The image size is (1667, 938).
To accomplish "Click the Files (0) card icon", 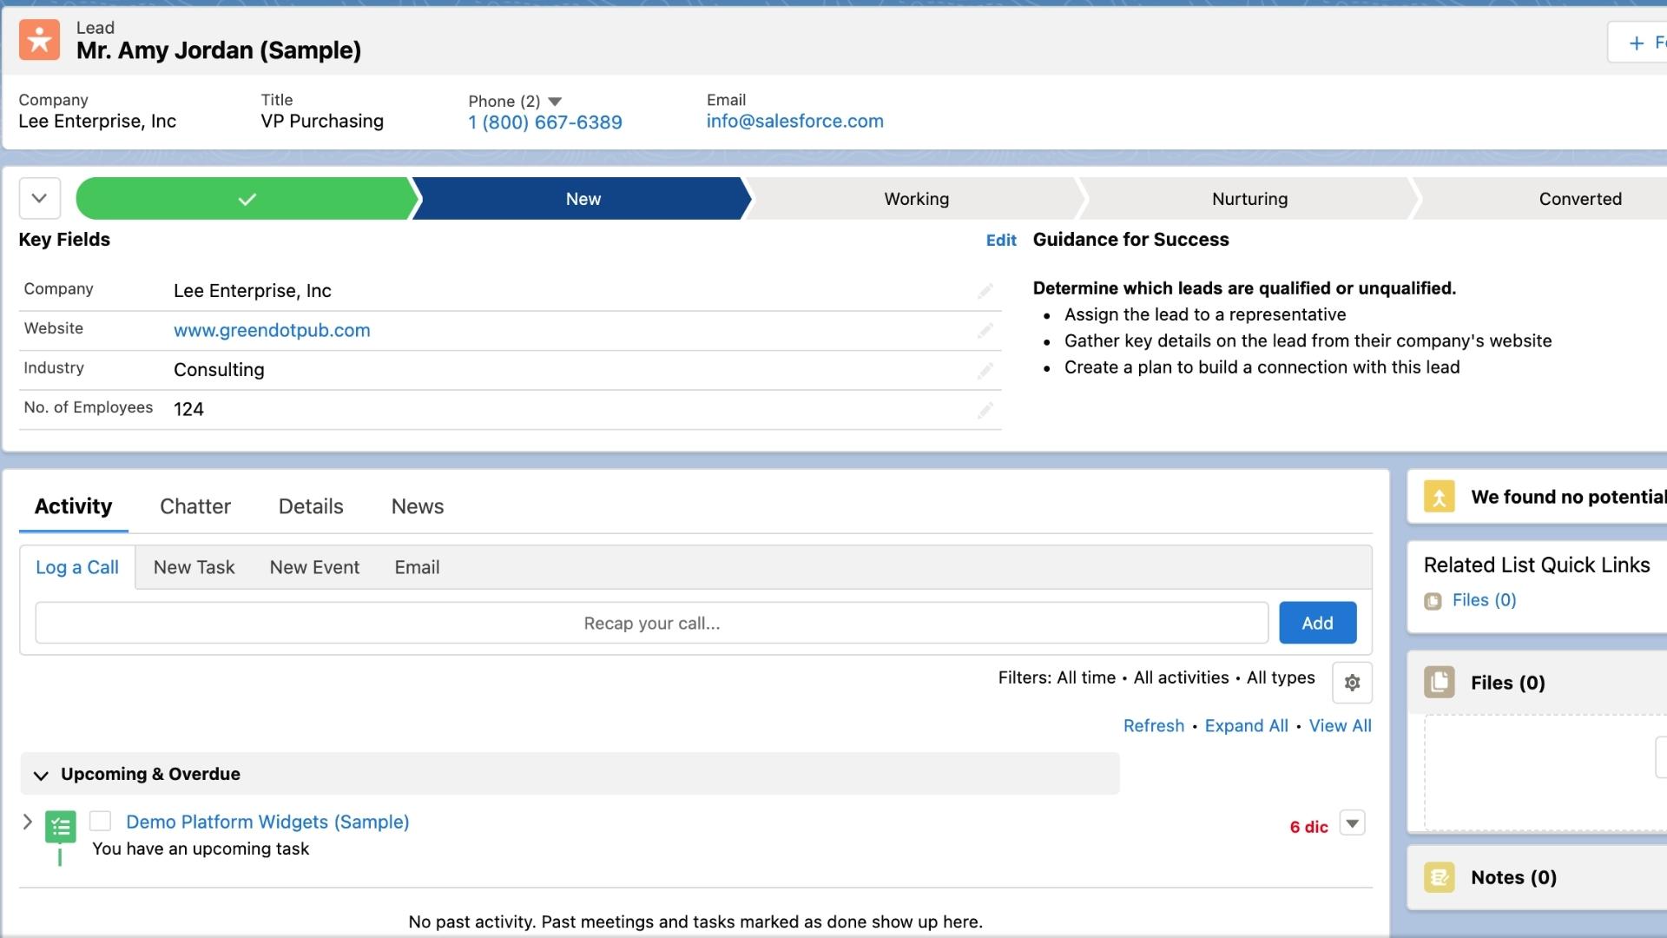I will tap(1439, 683).
